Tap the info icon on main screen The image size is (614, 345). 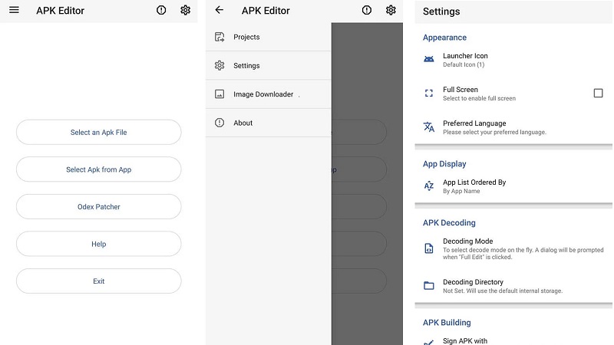pos(161,10)
